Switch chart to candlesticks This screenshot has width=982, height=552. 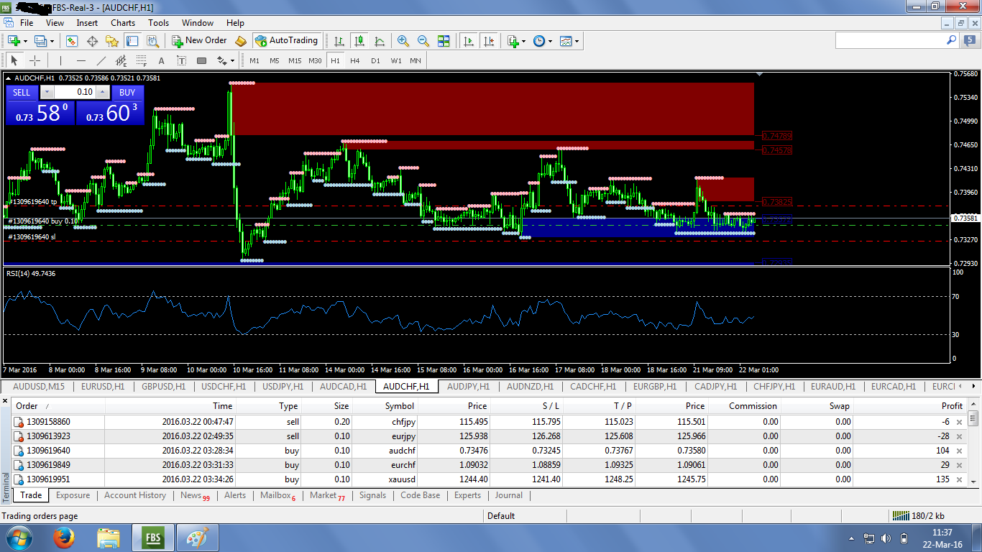point(359,41)
